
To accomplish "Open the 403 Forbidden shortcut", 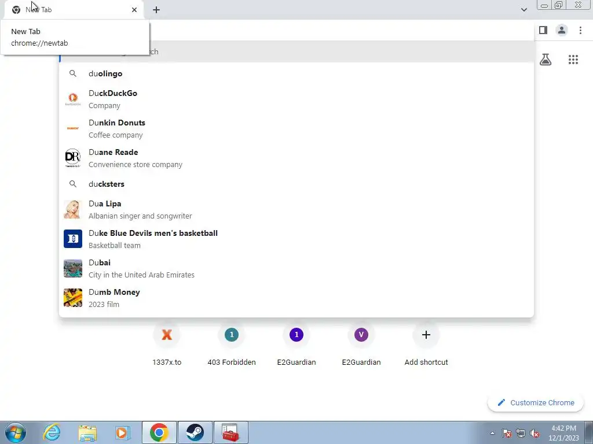I will coord(232,343).
